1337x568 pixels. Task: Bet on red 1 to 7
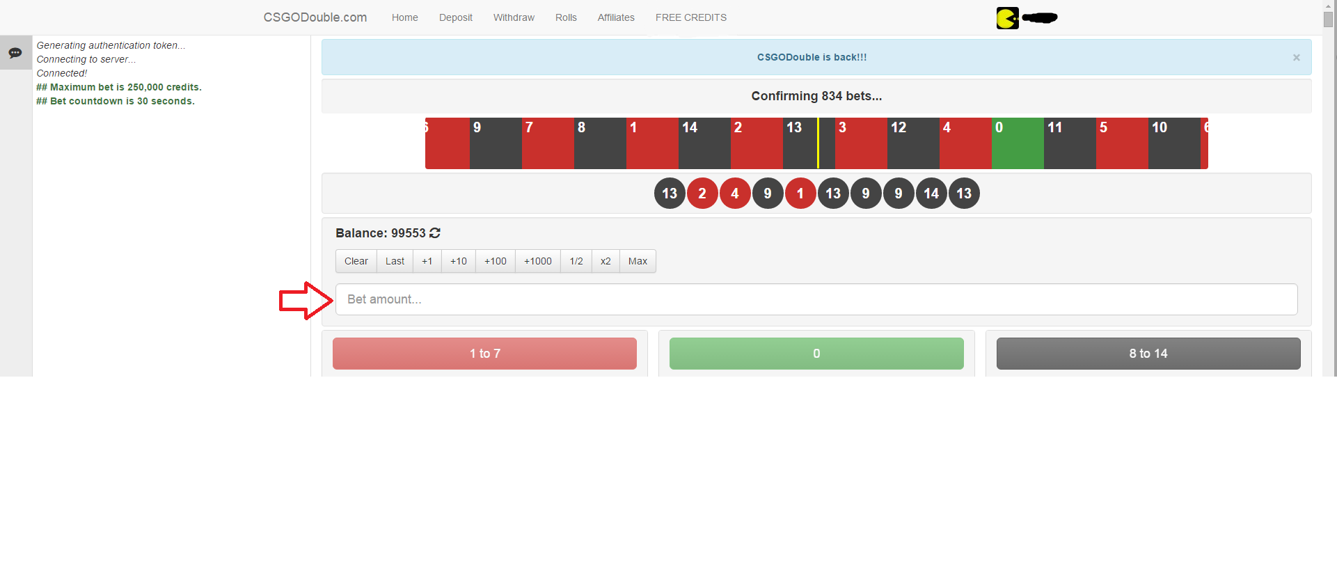484,354
